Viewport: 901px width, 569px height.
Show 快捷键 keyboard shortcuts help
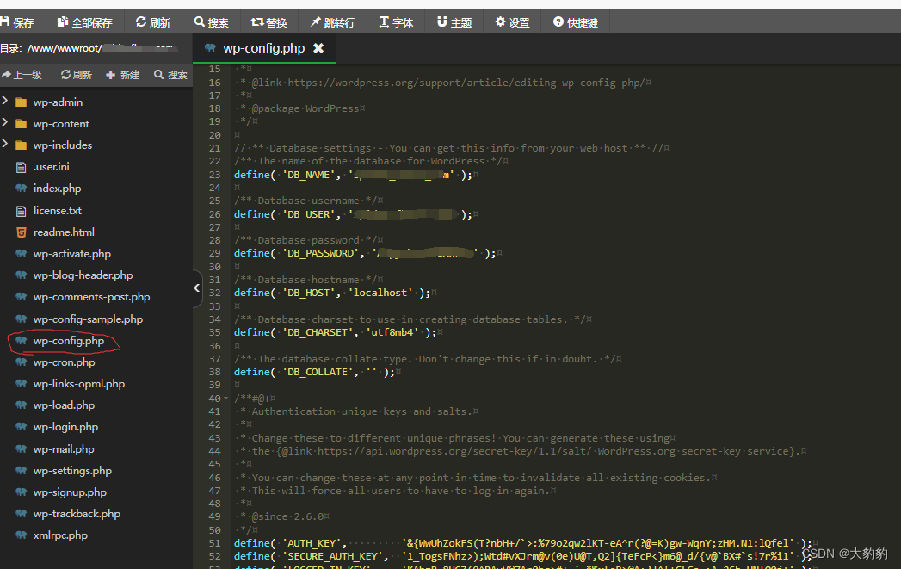pos(576,22)
